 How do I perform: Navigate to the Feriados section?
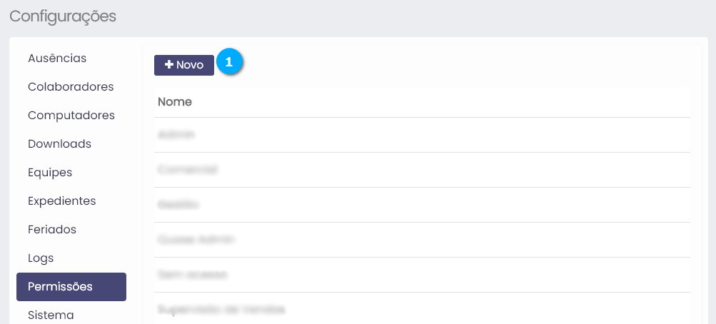click(52, 229)
